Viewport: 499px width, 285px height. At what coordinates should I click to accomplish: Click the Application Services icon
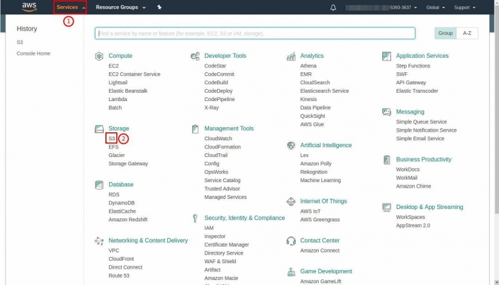click(387, 56)
